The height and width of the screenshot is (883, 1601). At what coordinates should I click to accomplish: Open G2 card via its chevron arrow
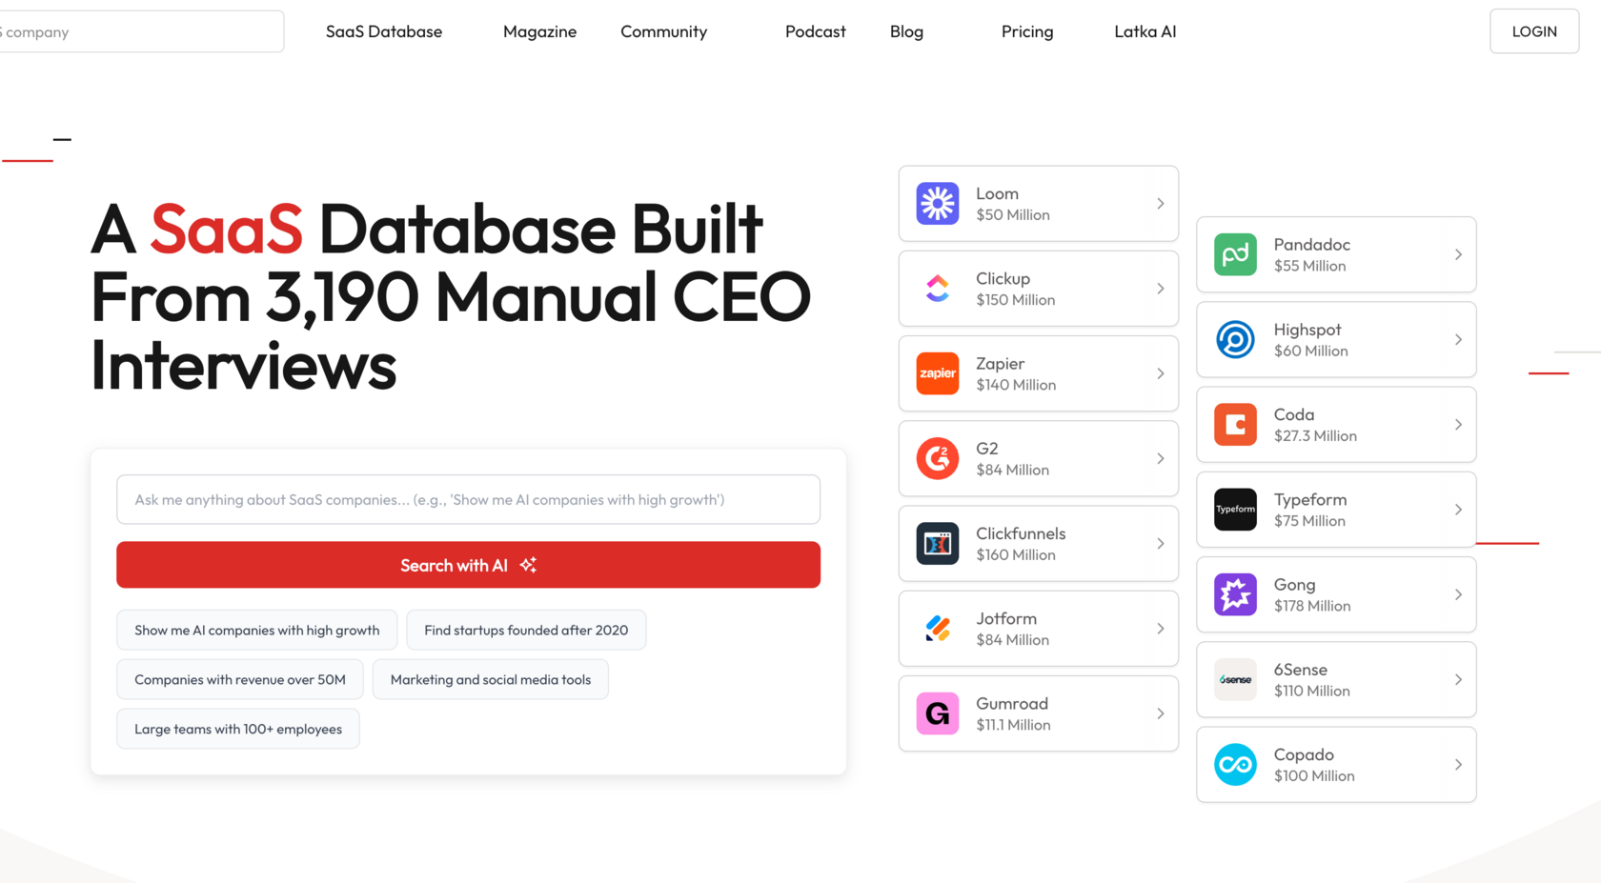pyautogui.click(x=1160, y=458)
